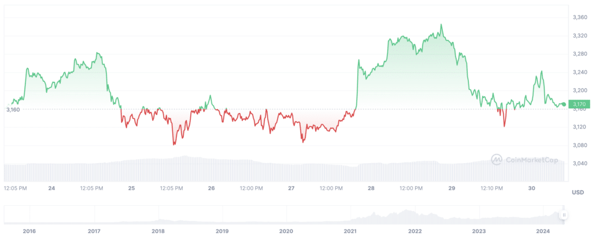Screen dimensions: 592x245
Task: Select 2017 in the year navigator
Action: [x=94, y=231]
